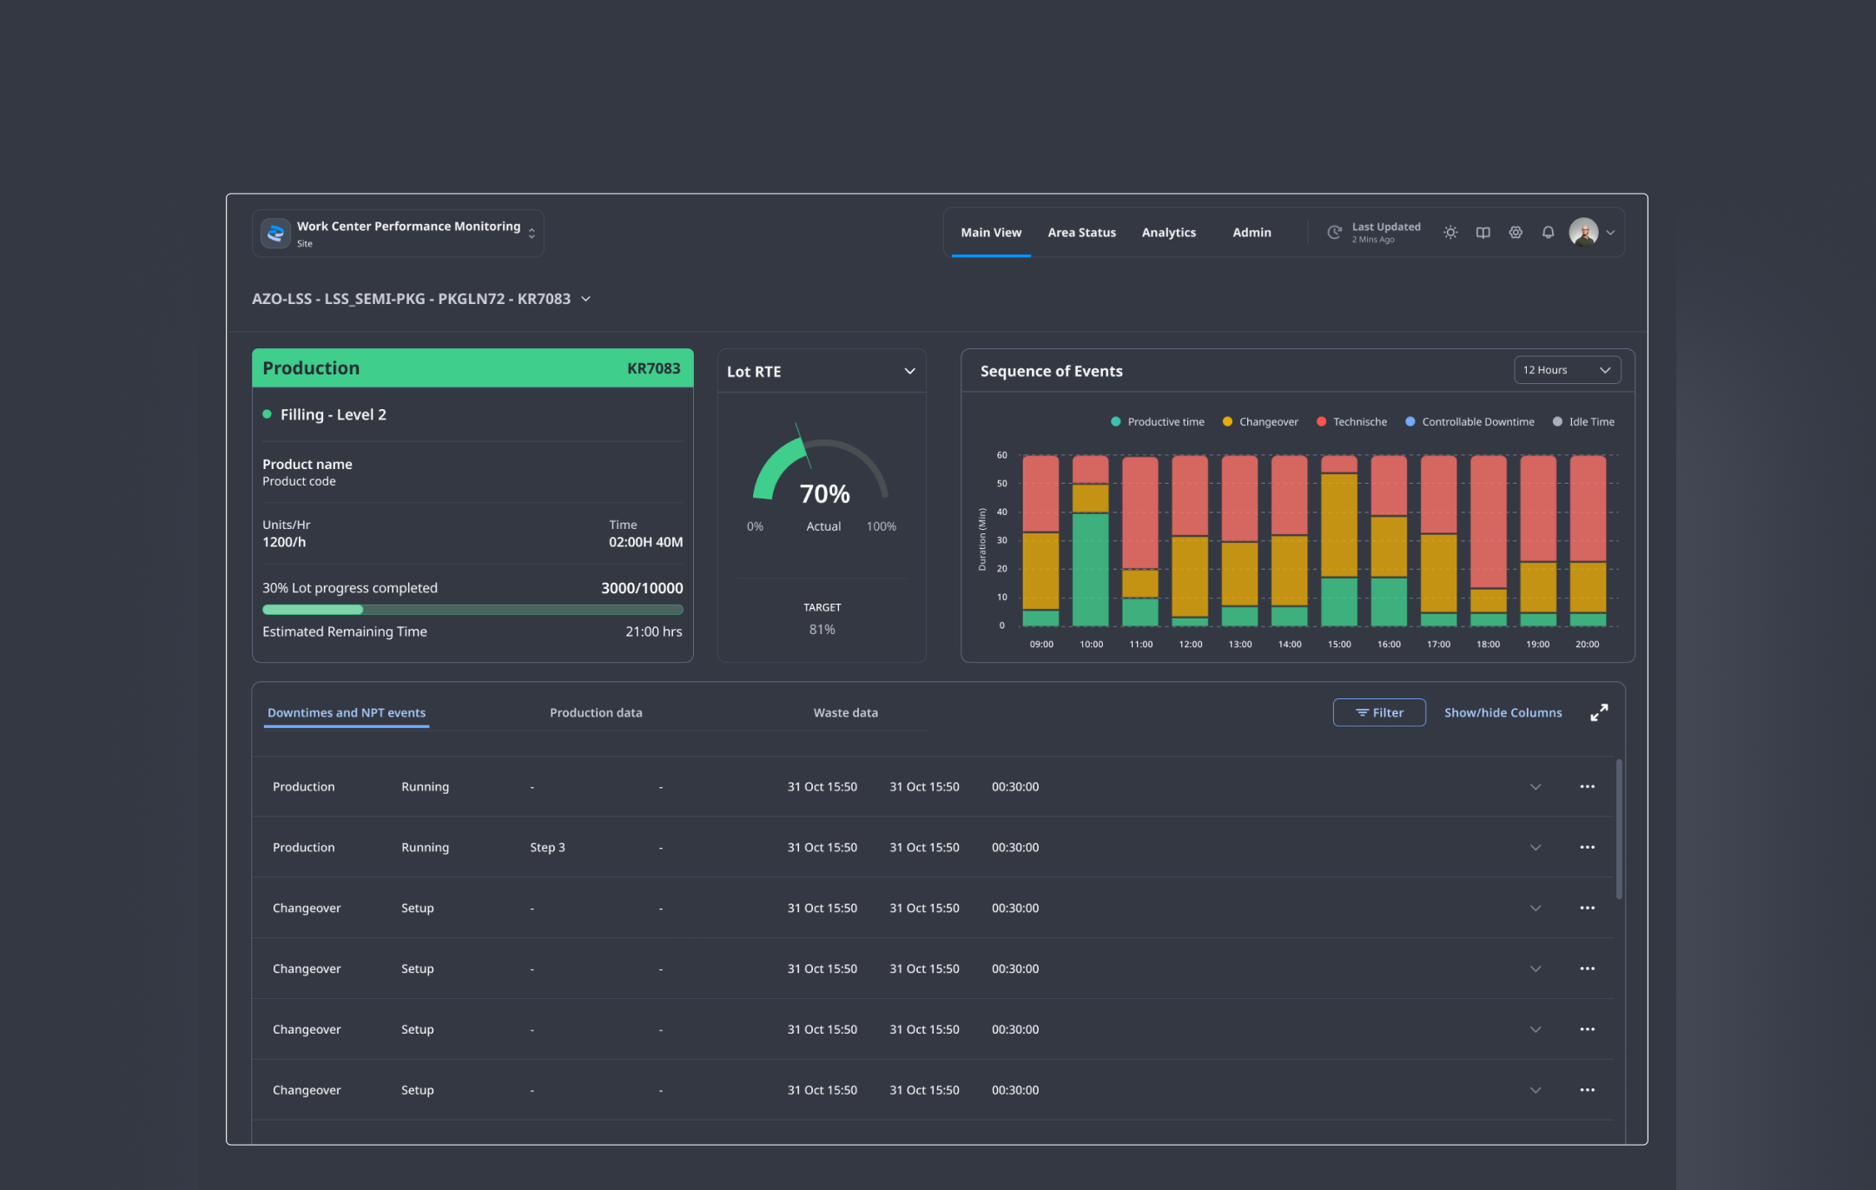Click the 15:00 bar in the chart

click(x=1338, y=540)
